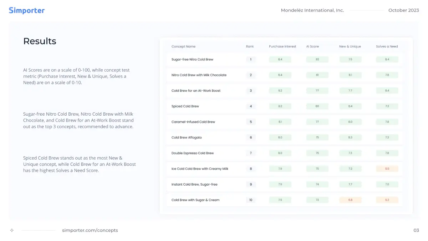Click orange Solves a Need cell for Sugar & Cream

387,200
